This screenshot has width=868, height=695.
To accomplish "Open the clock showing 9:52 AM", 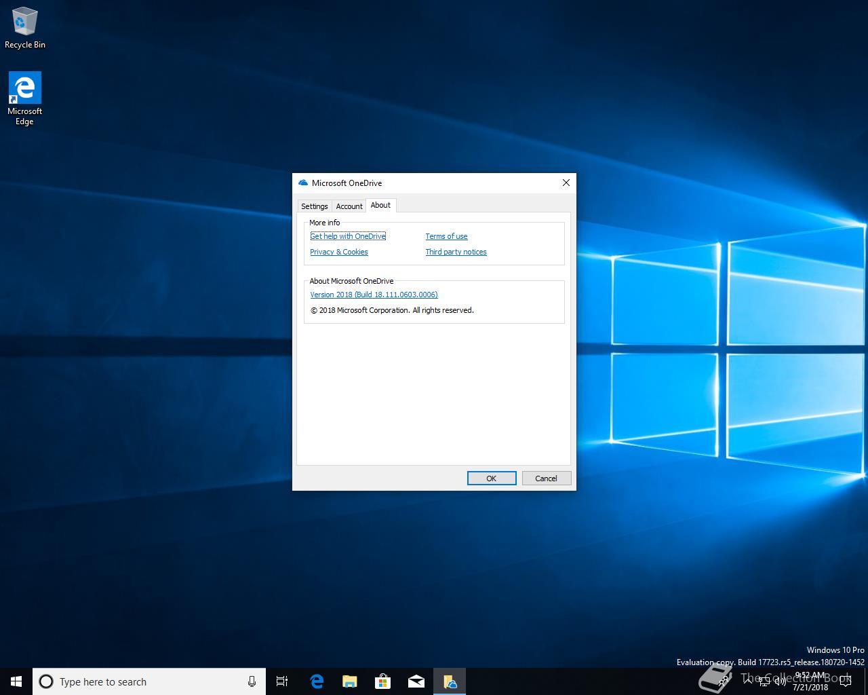I will click(810, 681).
